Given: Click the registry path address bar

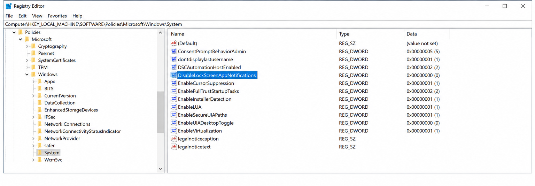Looking at the screenshot, I should tap(267, 24).
